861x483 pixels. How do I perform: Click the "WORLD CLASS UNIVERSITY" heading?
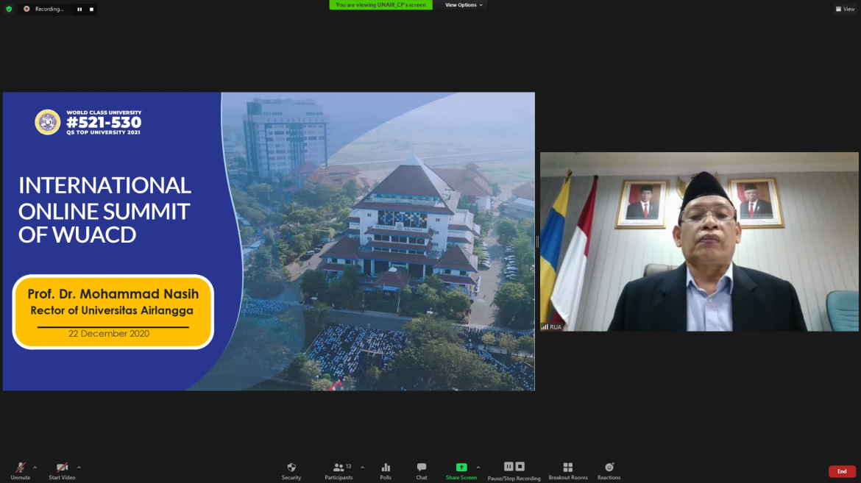point(104,112)
